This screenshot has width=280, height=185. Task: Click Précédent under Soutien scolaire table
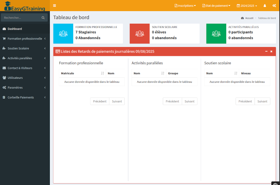tap(245, 101)
